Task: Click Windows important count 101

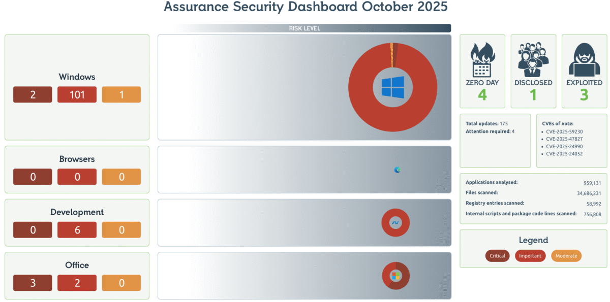Action: coord(77,94)
